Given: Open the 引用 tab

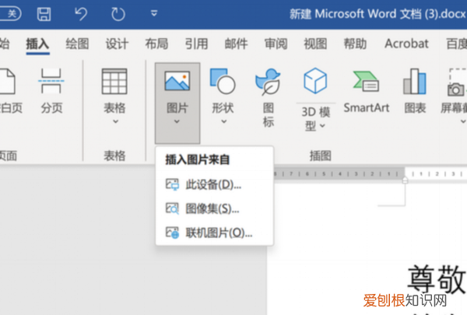Looking at the screenshot, I should 197,44.
